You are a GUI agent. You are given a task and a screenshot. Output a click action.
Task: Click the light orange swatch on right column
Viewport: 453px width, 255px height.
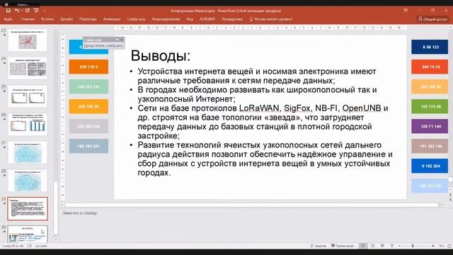(430, 86)
